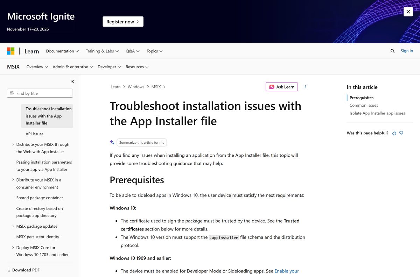The width and height of the screenshot is (420, 277).
Task: Click the Sign in link
Action: tap(407, 51)
